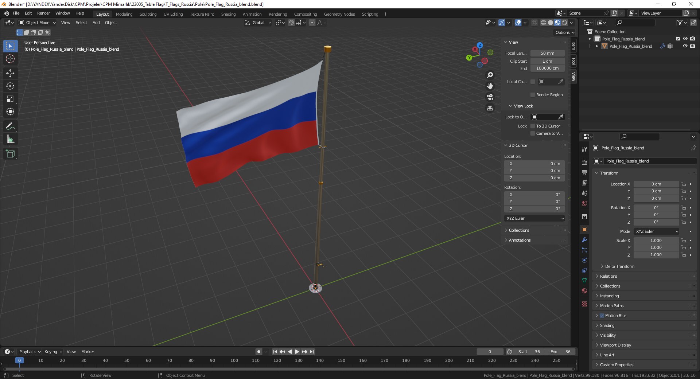Activate the 3D Cursor tool
This screenshot has width=700, height=379.
click(x=10, y=59)
